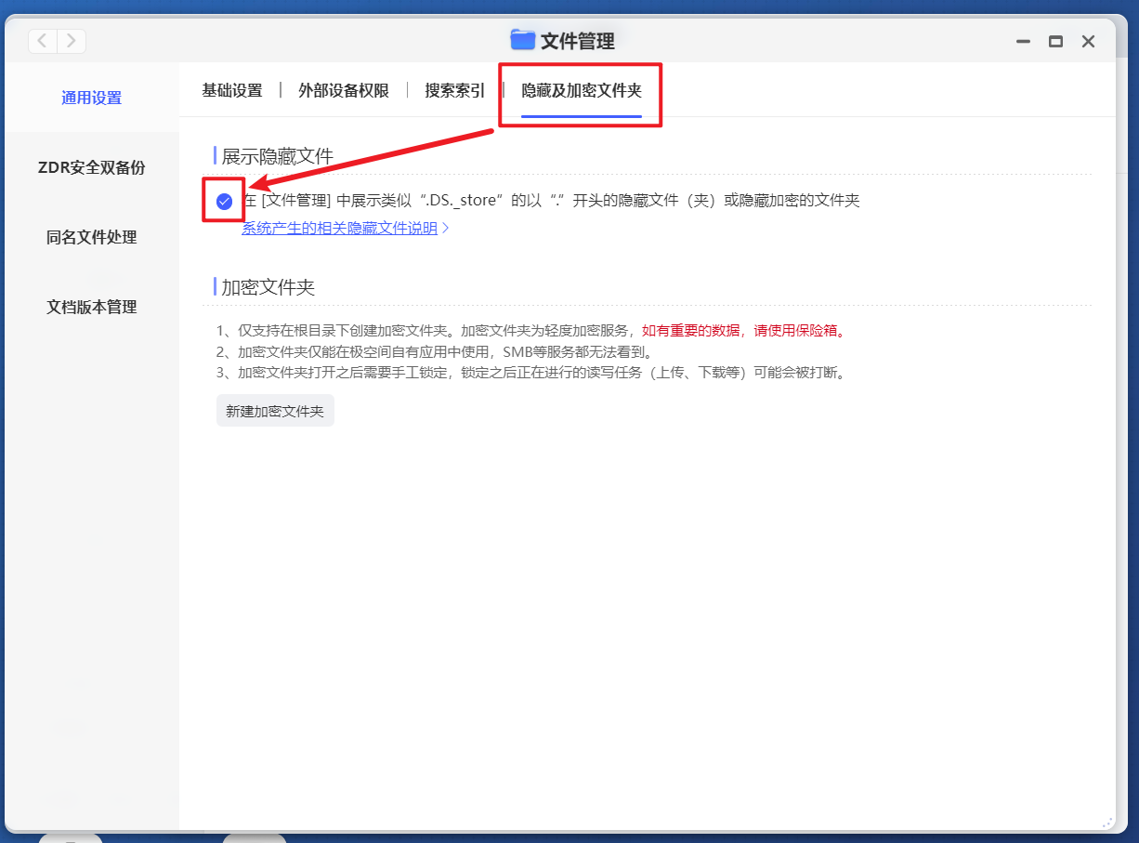
Task: Open the 同名文件处理 settings page
Action: (x=90, y=237)
